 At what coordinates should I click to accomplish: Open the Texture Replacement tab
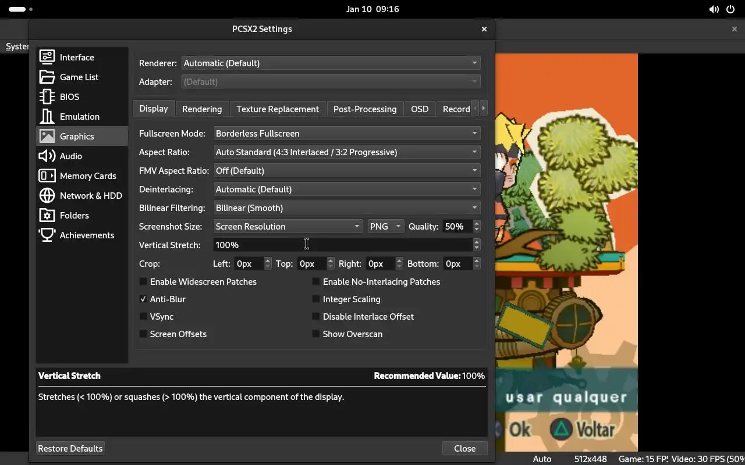pos(278,109)
